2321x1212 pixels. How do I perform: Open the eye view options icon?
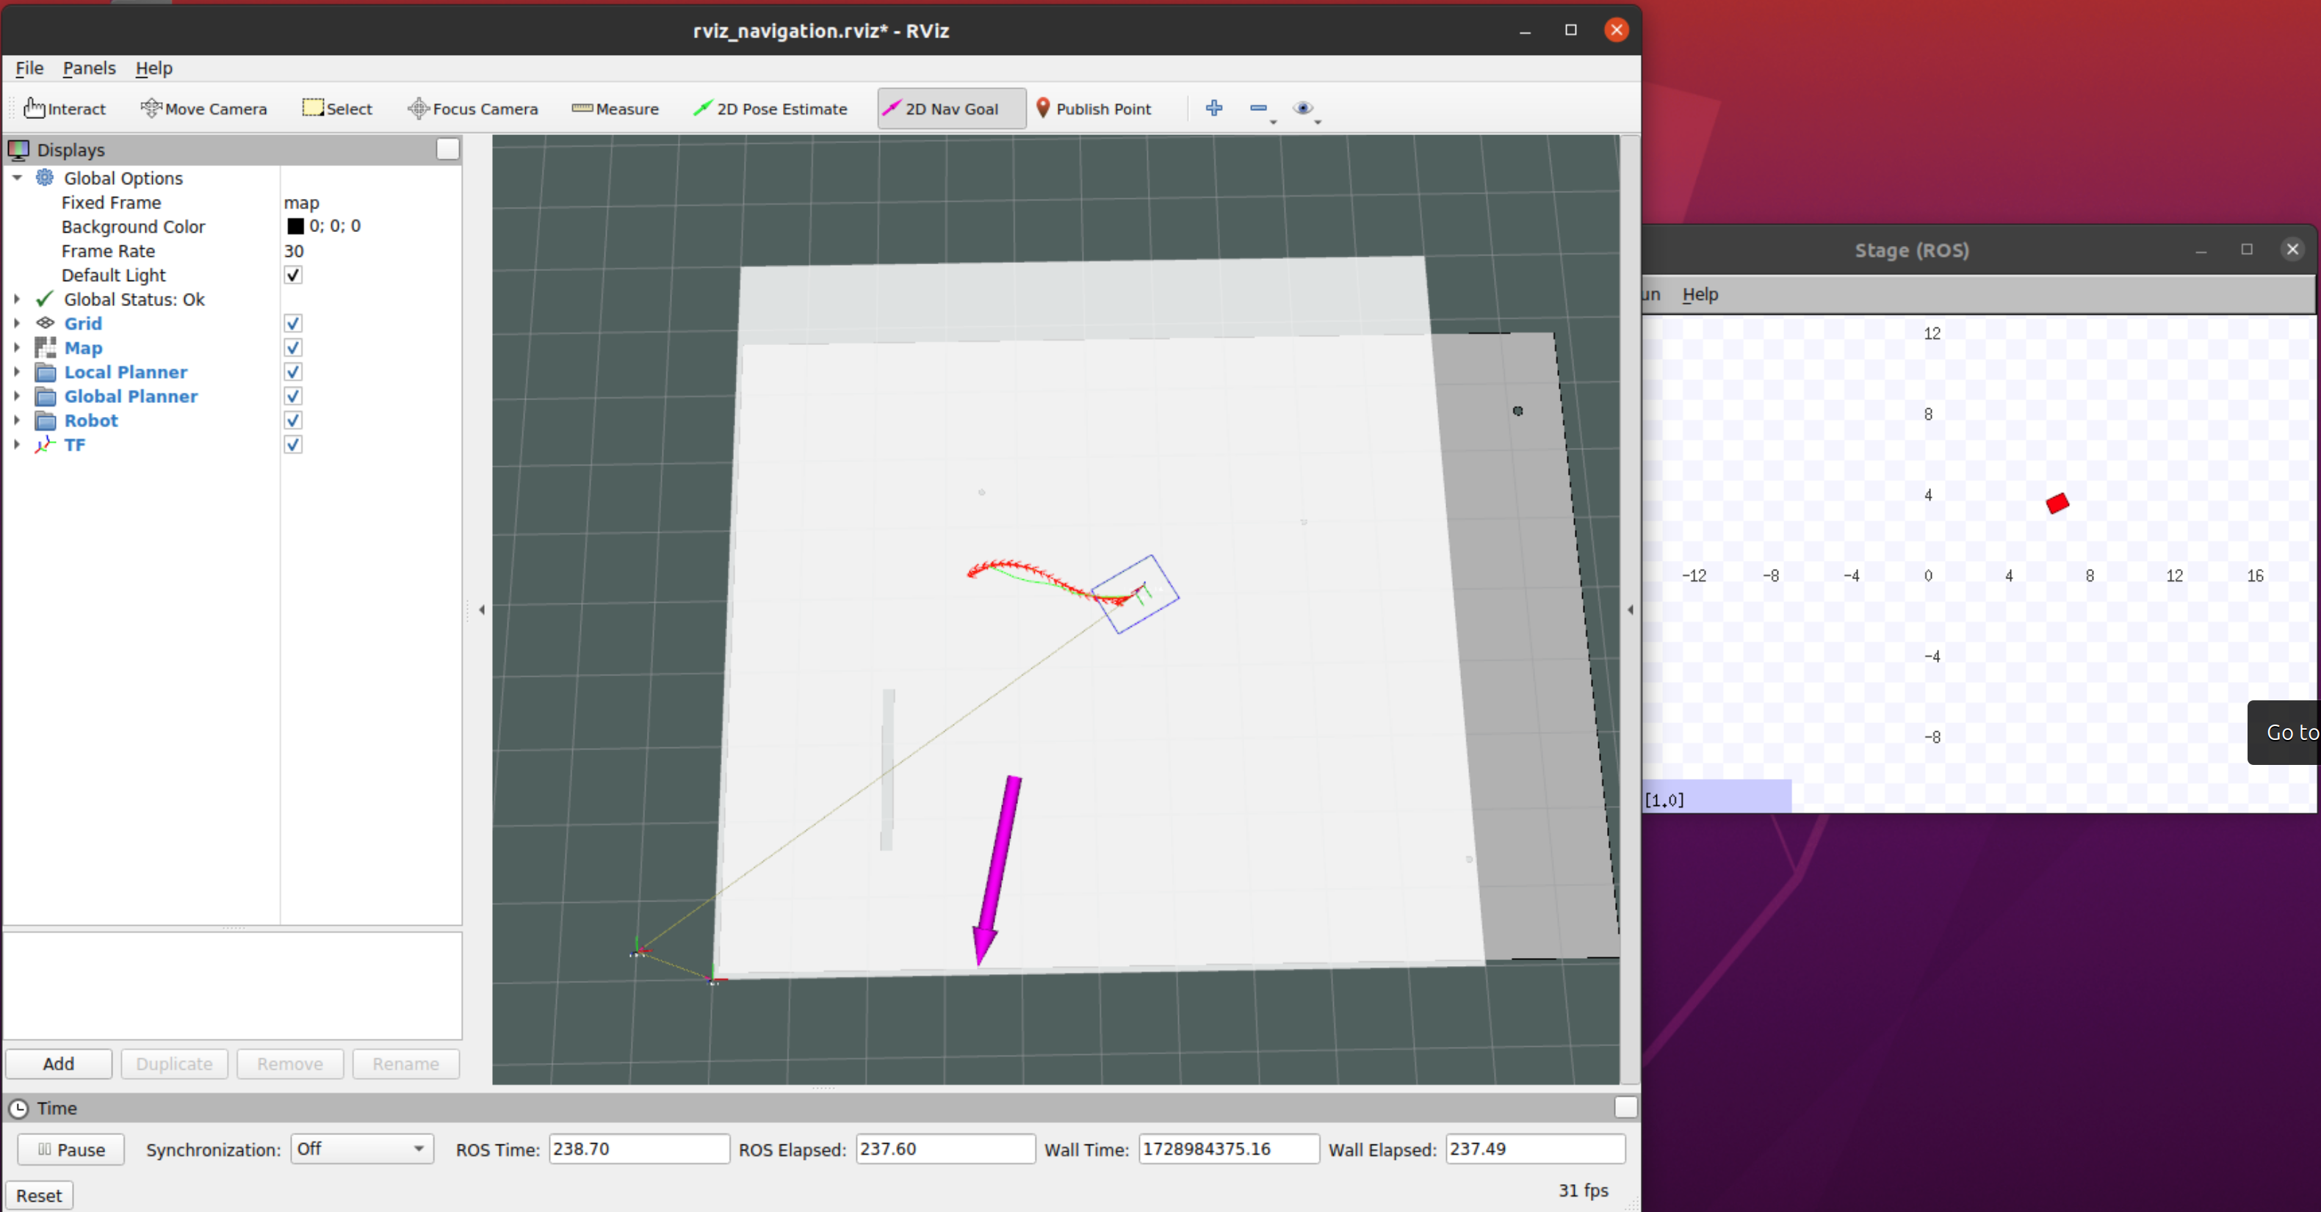1303,108
